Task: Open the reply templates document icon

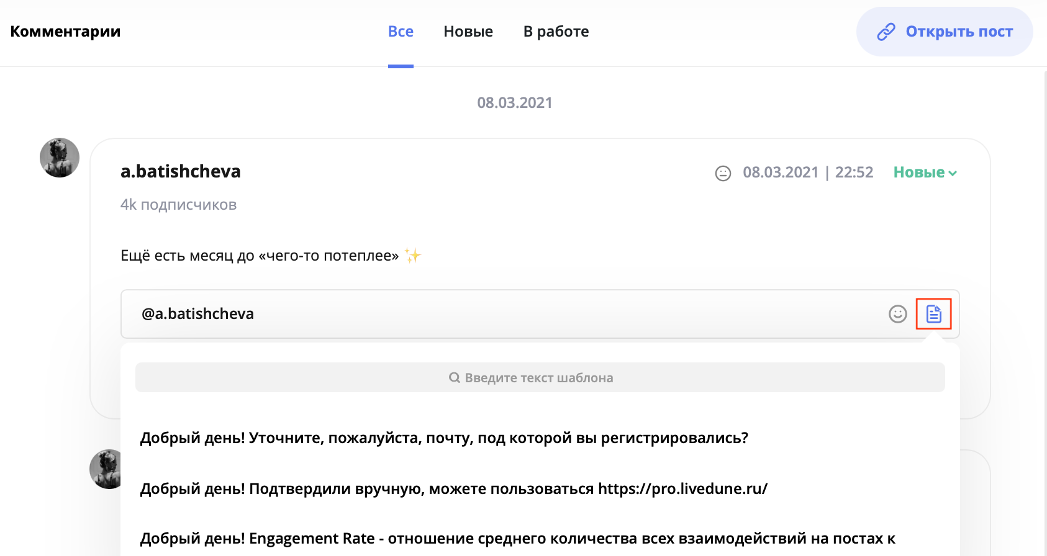Action: click(933, 314)
